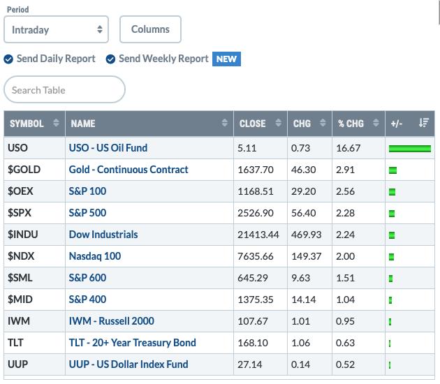Open the Intraday period dropdown

(56, 29)
